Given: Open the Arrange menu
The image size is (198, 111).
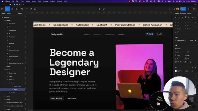Looking at the screenshot, I should [45, 1].
